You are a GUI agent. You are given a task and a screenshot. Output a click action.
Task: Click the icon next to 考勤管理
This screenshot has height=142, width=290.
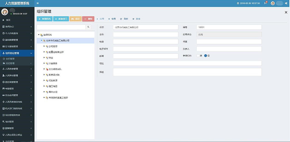coord(3,89)
